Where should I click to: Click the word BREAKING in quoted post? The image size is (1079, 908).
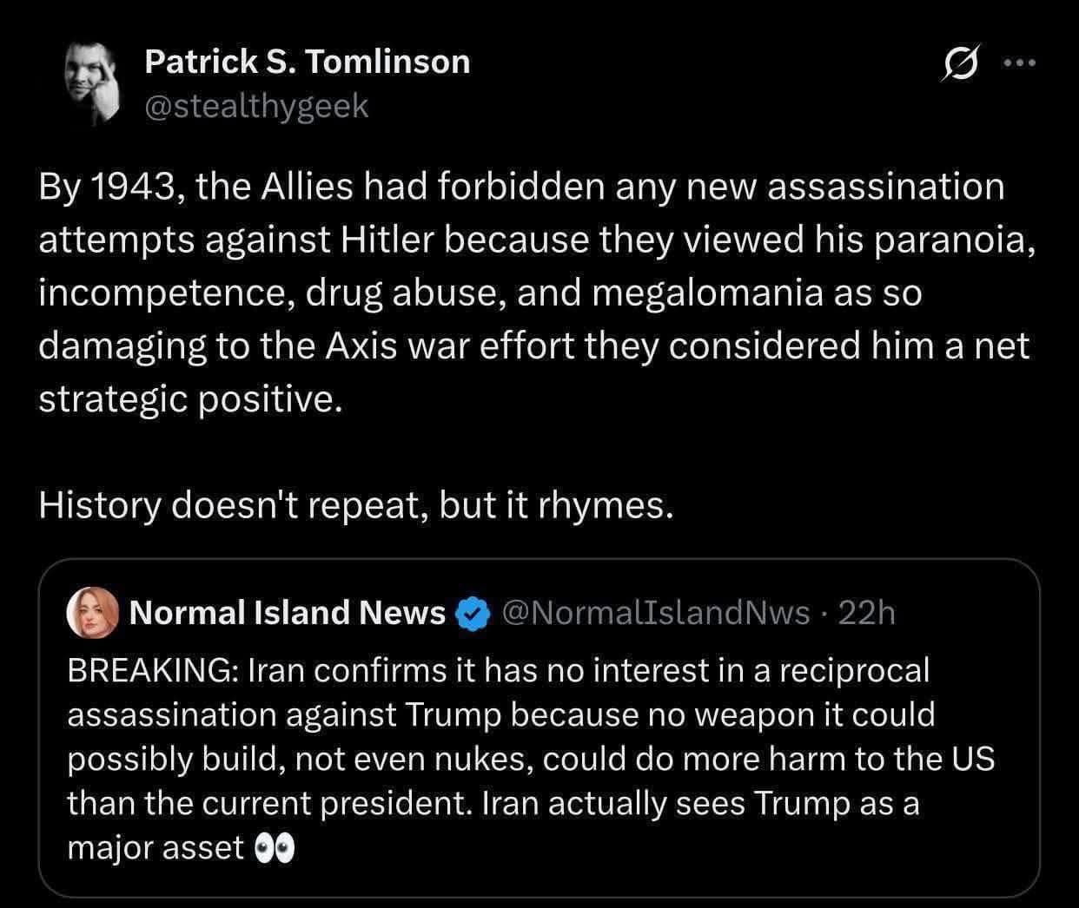(x=152, y=670)
